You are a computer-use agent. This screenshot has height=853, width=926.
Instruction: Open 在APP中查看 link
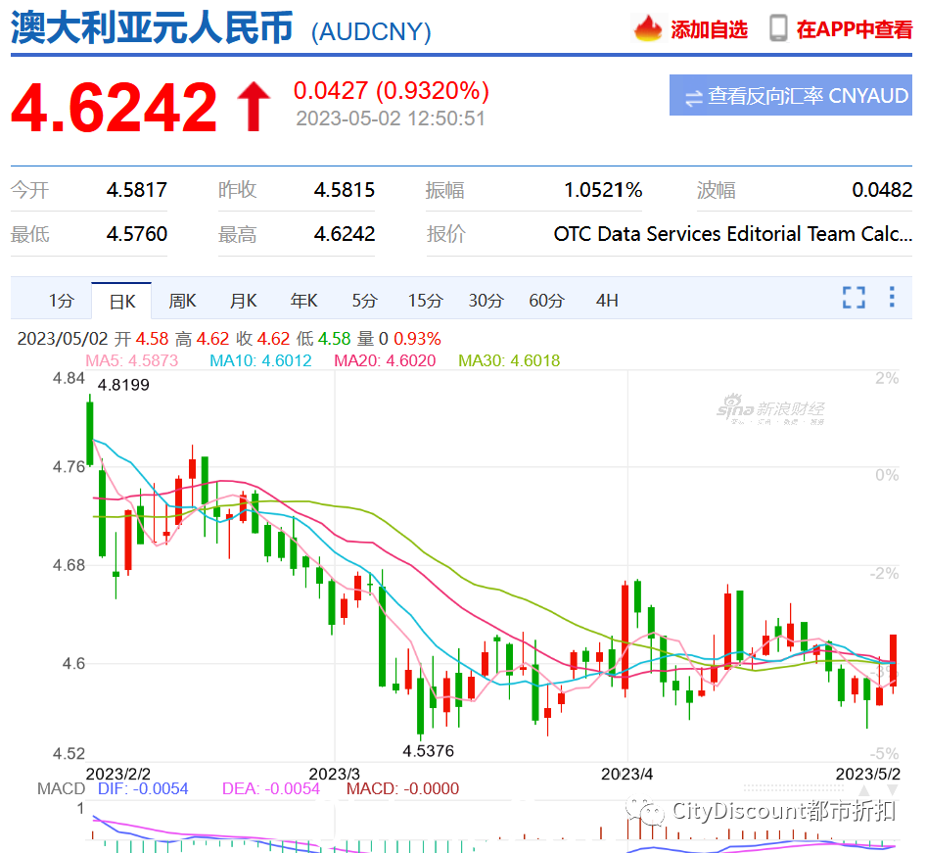(x=854, y=29)
